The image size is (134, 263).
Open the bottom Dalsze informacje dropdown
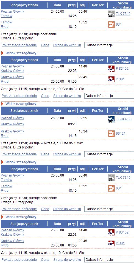pos(109,260)
